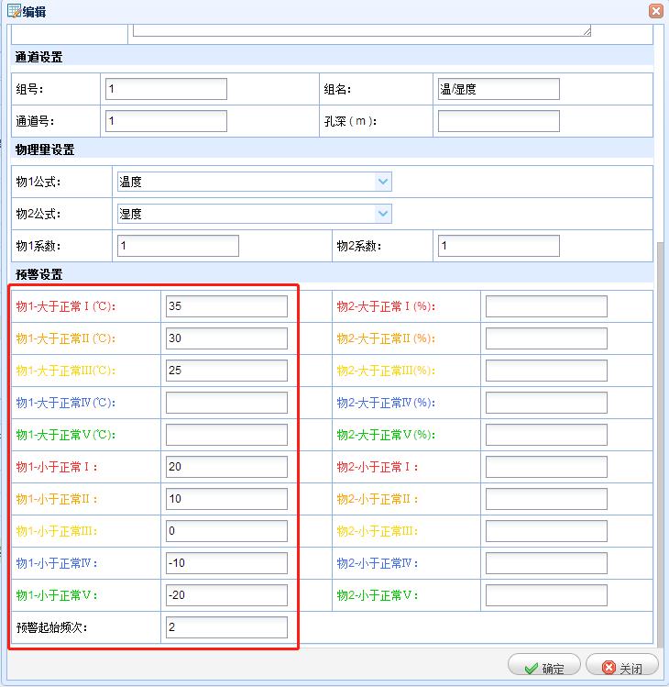Select 物1-大于正常Ⅱ field with value 30
This screenshot has width=669, height=687.
[x=226, y=338]
